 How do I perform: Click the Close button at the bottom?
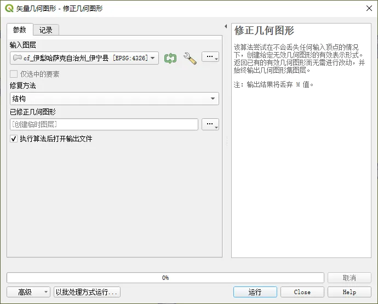[x=302, y=292]
